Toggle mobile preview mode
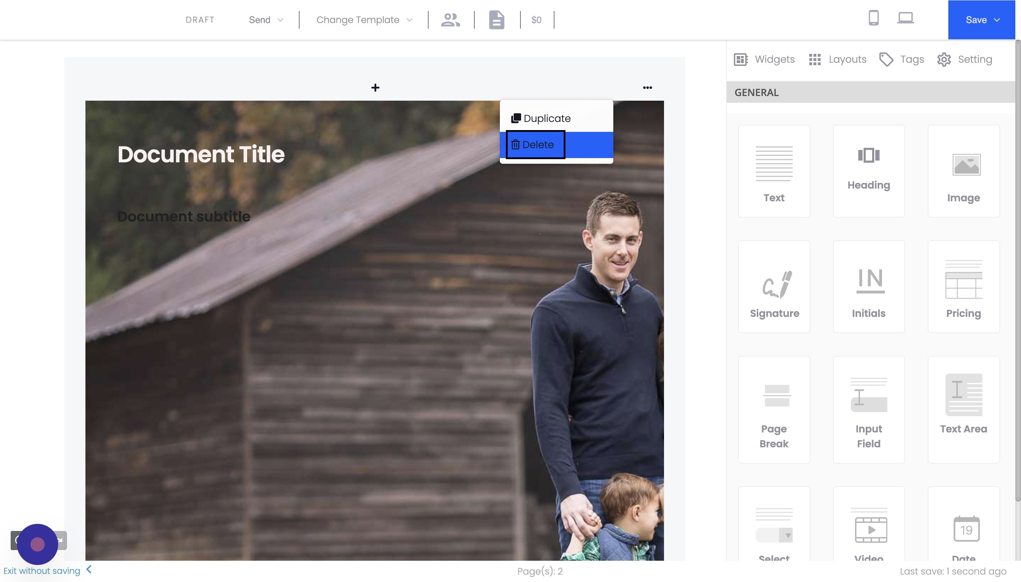1021x582 pixels. point(874,18)
